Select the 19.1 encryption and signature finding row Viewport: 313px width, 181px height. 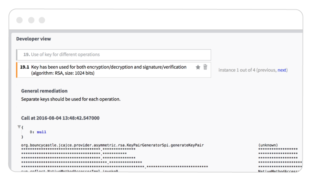coord(108,70)
